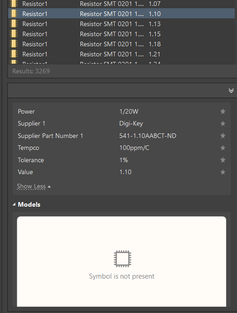Toggle favorite star for Power parameter
Screen dimensions: 237x313
pyautogui.click(x=223, y=111)
